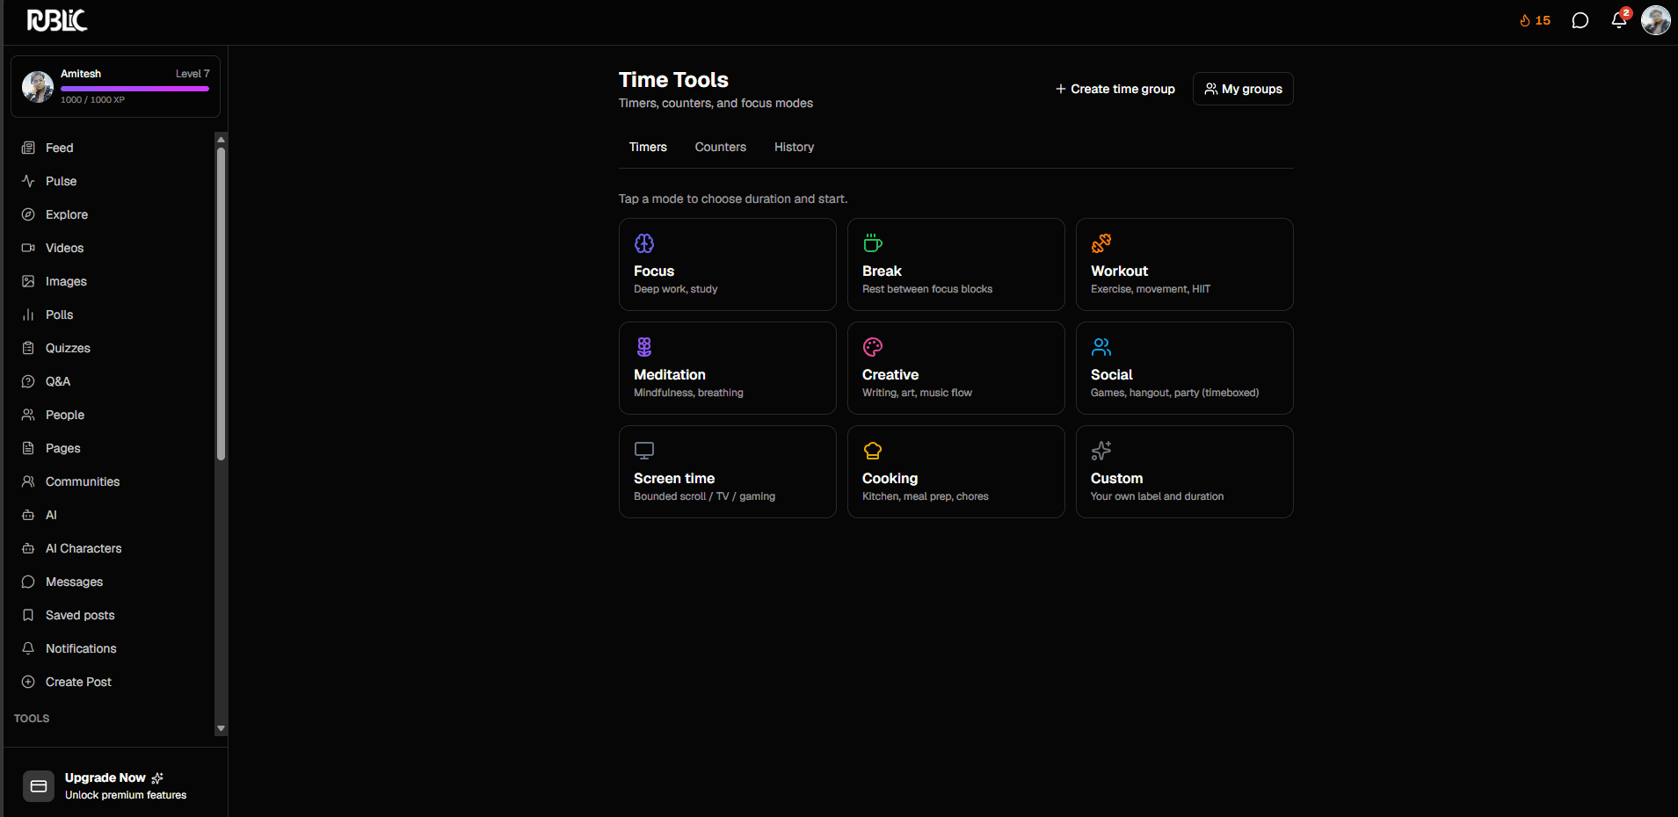
Task: Click the purple XP progress bar
Action: (x=134, y=89)
